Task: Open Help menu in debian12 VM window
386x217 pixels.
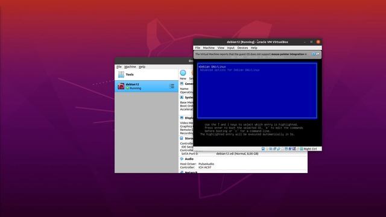Action: point(254,48)
